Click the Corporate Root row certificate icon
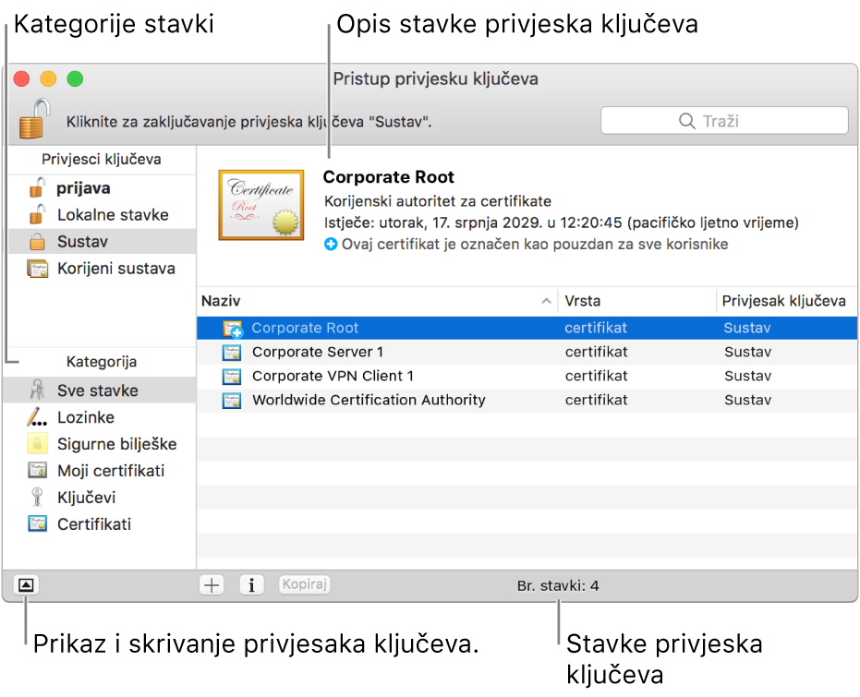The image size is (860, 697). point(233,329)
